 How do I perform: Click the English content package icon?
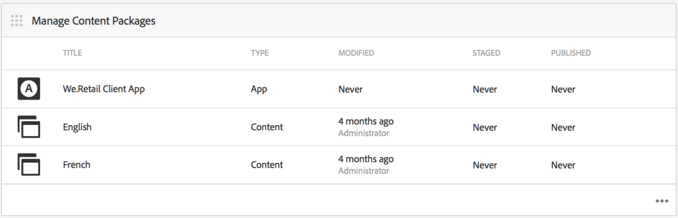29,127
